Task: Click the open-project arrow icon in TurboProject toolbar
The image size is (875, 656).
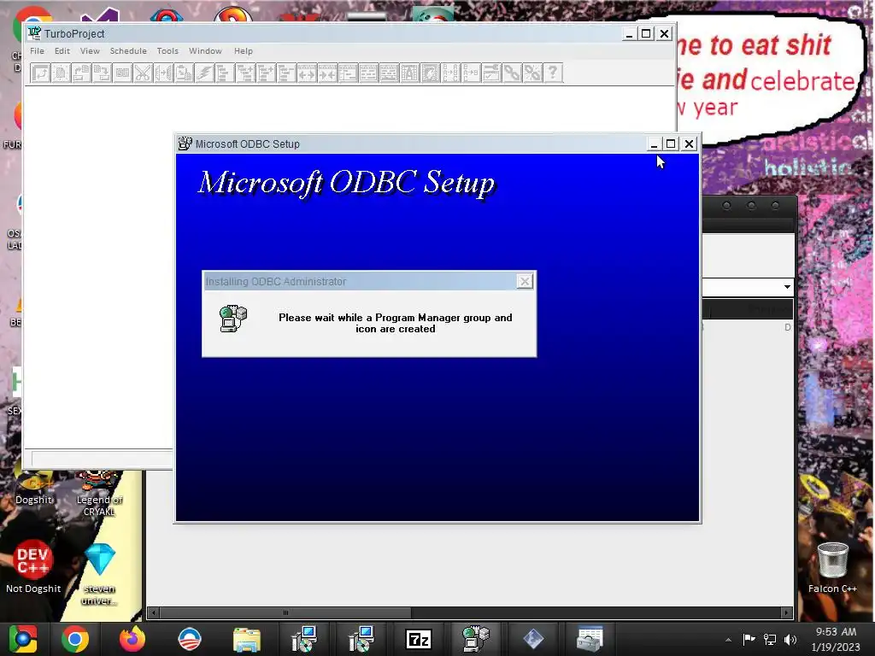Action: click(x=40, y=73)
